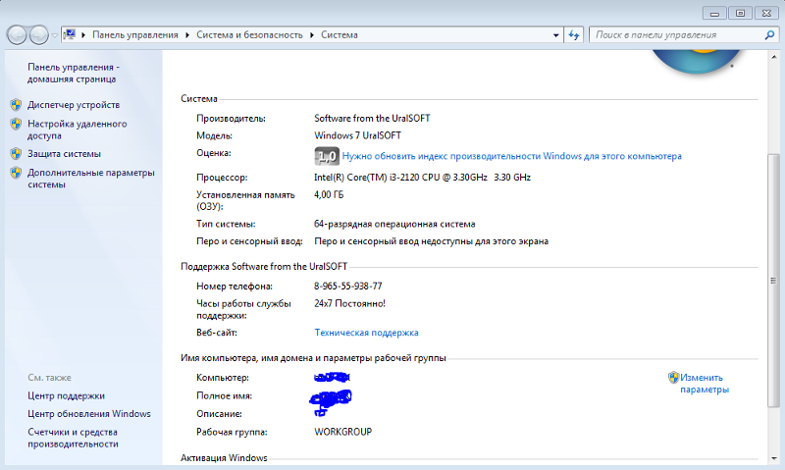The width and height of the screenshot is (785, 470).
Task: Open Диспетчер устройств link
Action: [74, 105]
